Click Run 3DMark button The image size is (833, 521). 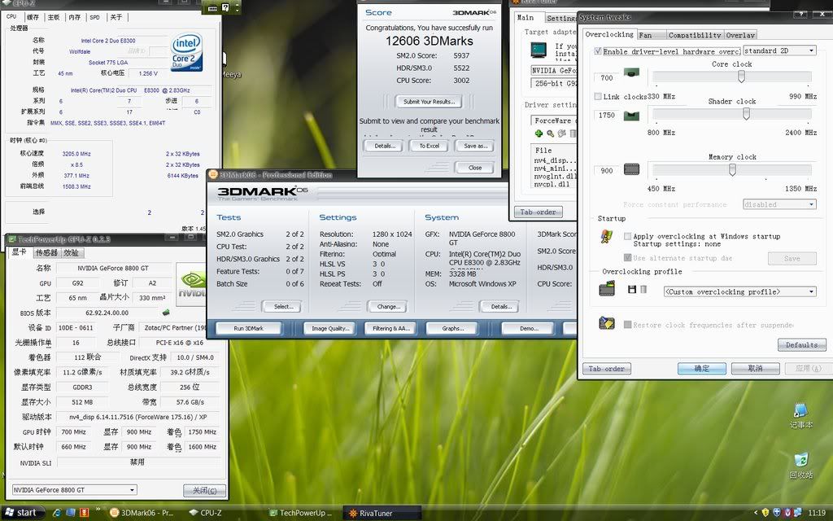point(249,328)
